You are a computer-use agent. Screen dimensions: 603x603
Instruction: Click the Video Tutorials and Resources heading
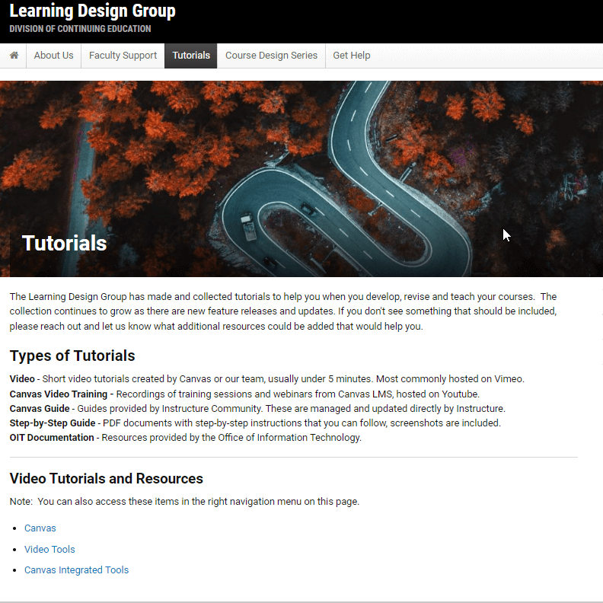(107, 479)
